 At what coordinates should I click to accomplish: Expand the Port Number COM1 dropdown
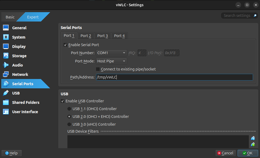pyautogui.click(x=111, y=53)
